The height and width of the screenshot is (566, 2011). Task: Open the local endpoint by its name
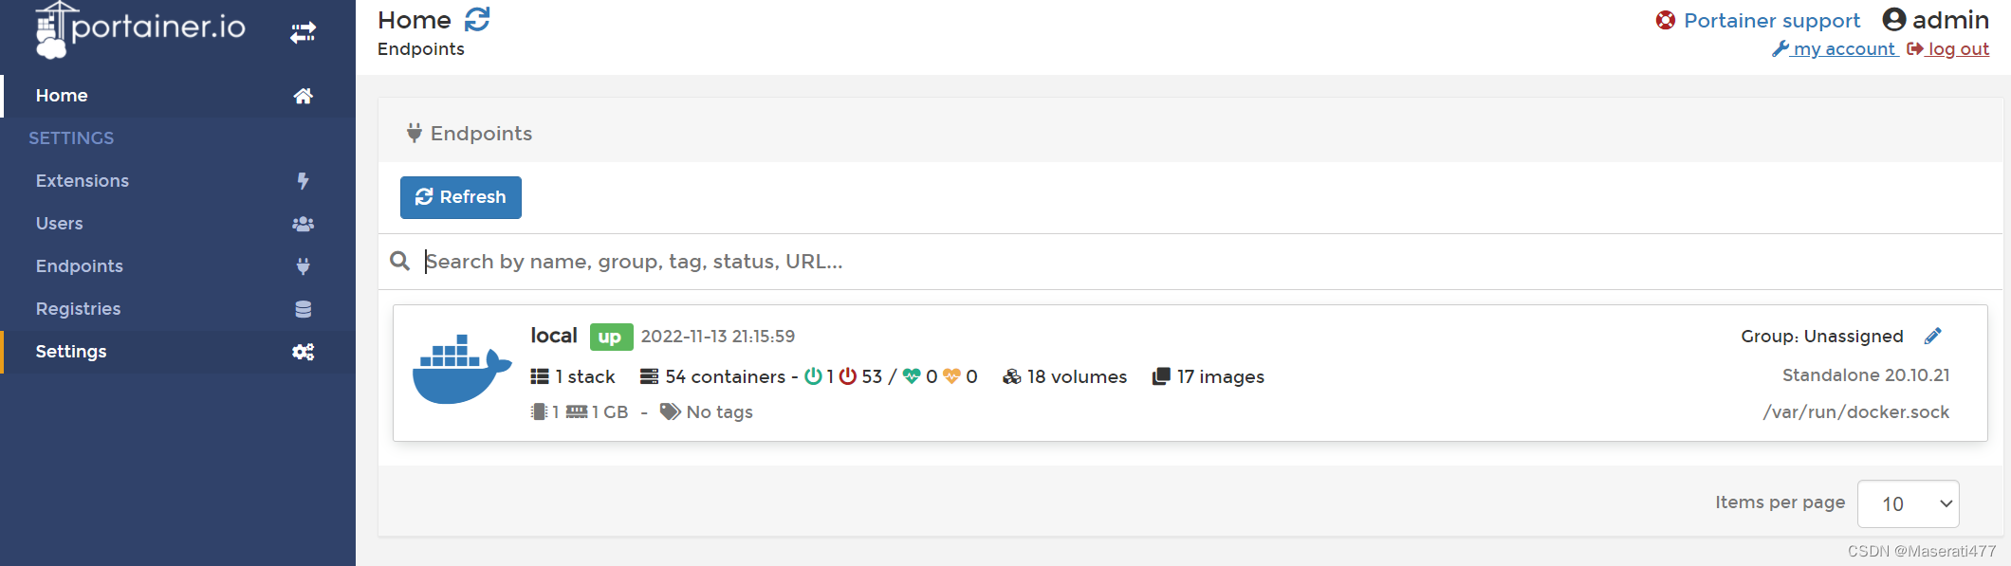coord(554,336)
